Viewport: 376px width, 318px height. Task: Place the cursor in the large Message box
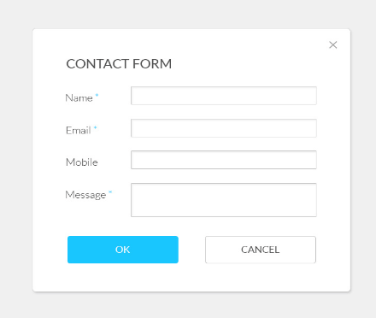pyautogui.click(x=224, y=200)
